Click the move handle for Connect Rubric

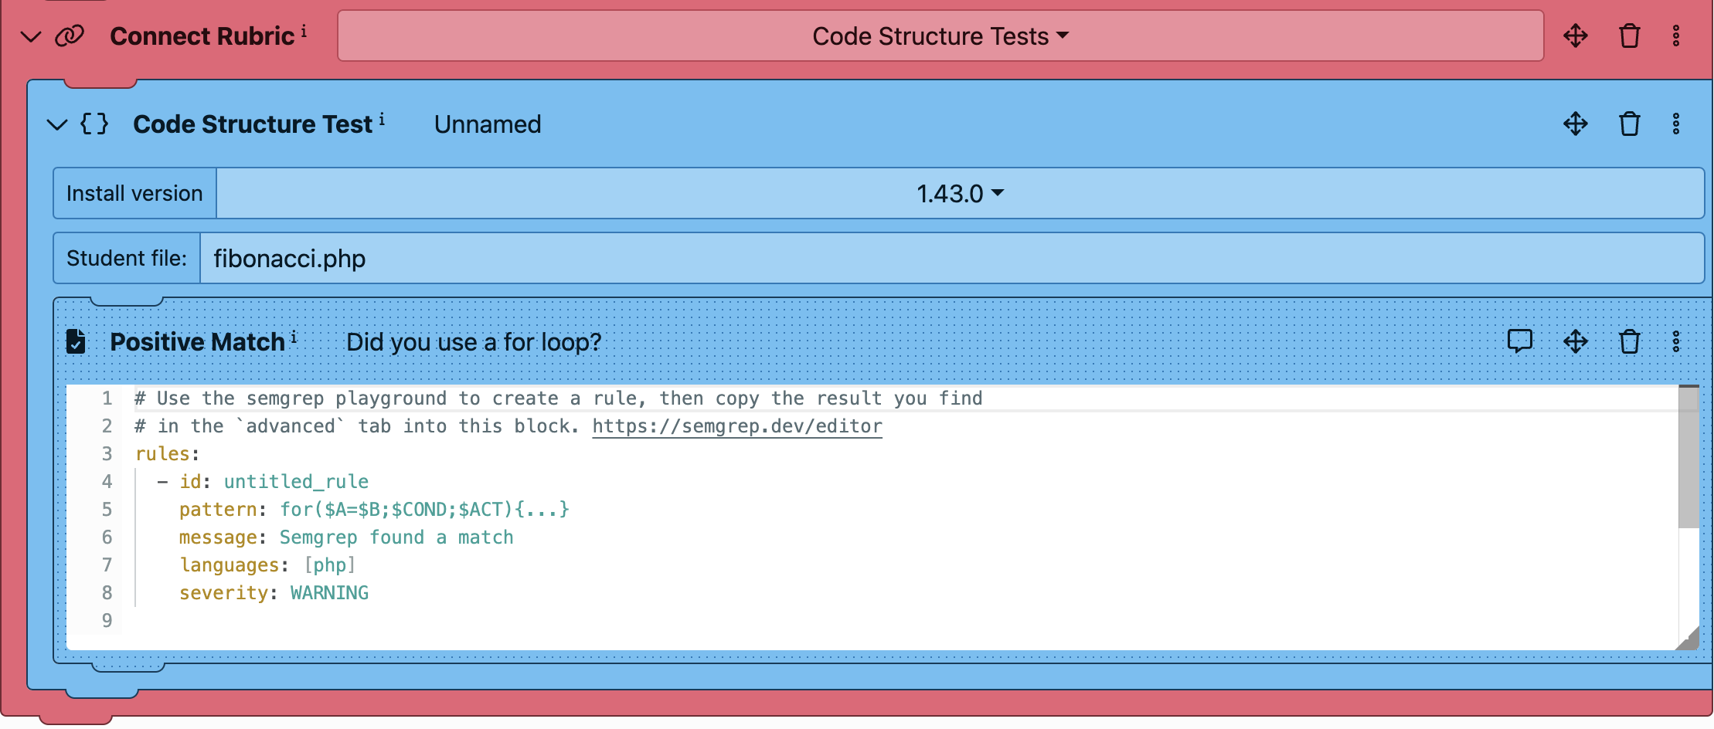pyautogui.click(x=1575, y=36)
